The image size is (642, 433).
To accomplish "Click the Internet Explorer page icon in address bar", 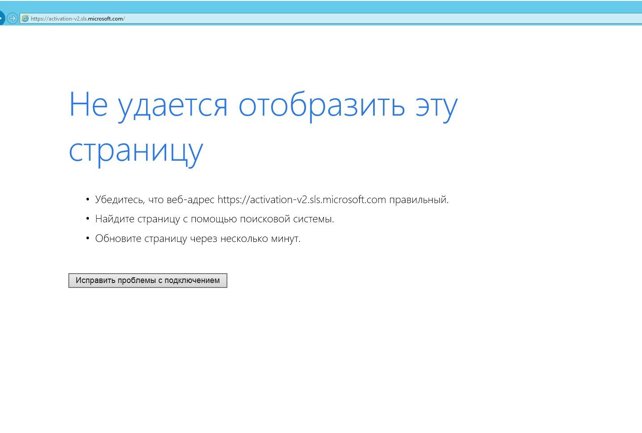I will click(25, 18).
